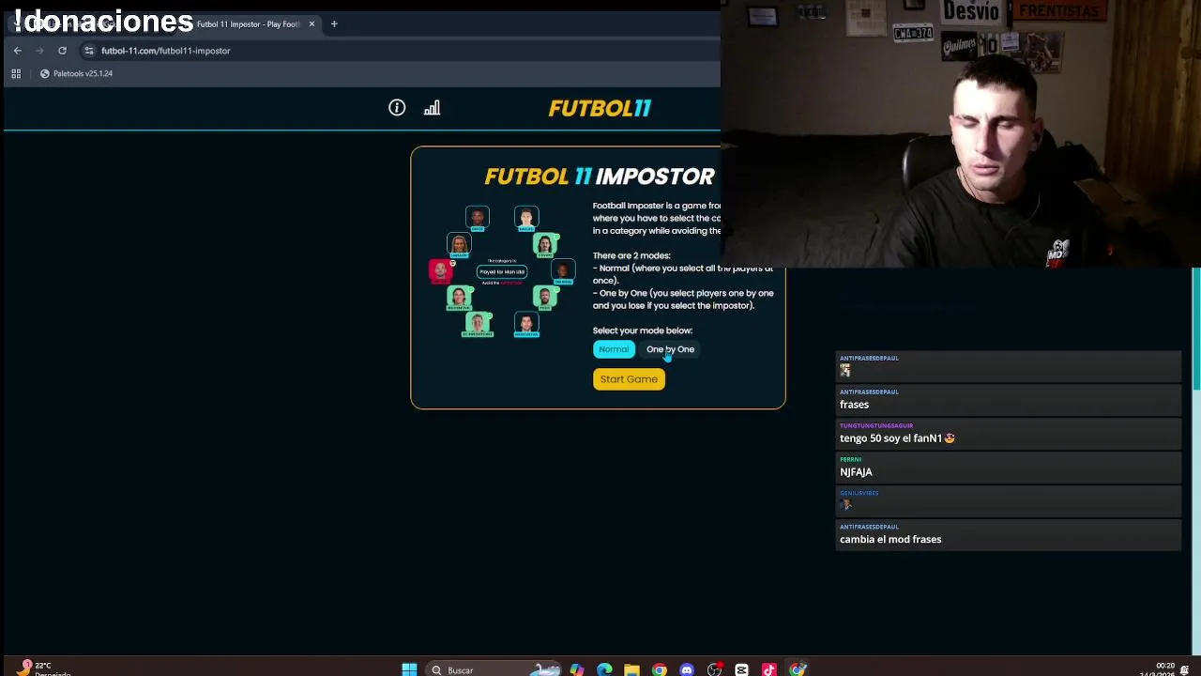Open the Paletools v25.1.24 bookmark
Viewport: 1201px width, 676px height.
76,73
